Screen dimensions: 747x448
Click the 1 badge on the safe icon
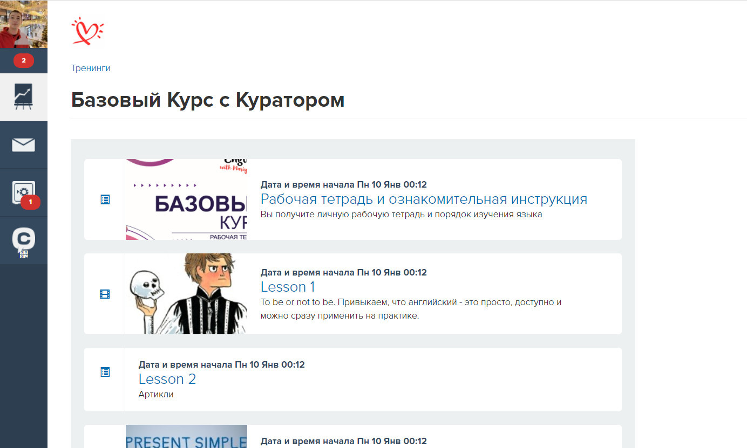(x=31, y=202)
